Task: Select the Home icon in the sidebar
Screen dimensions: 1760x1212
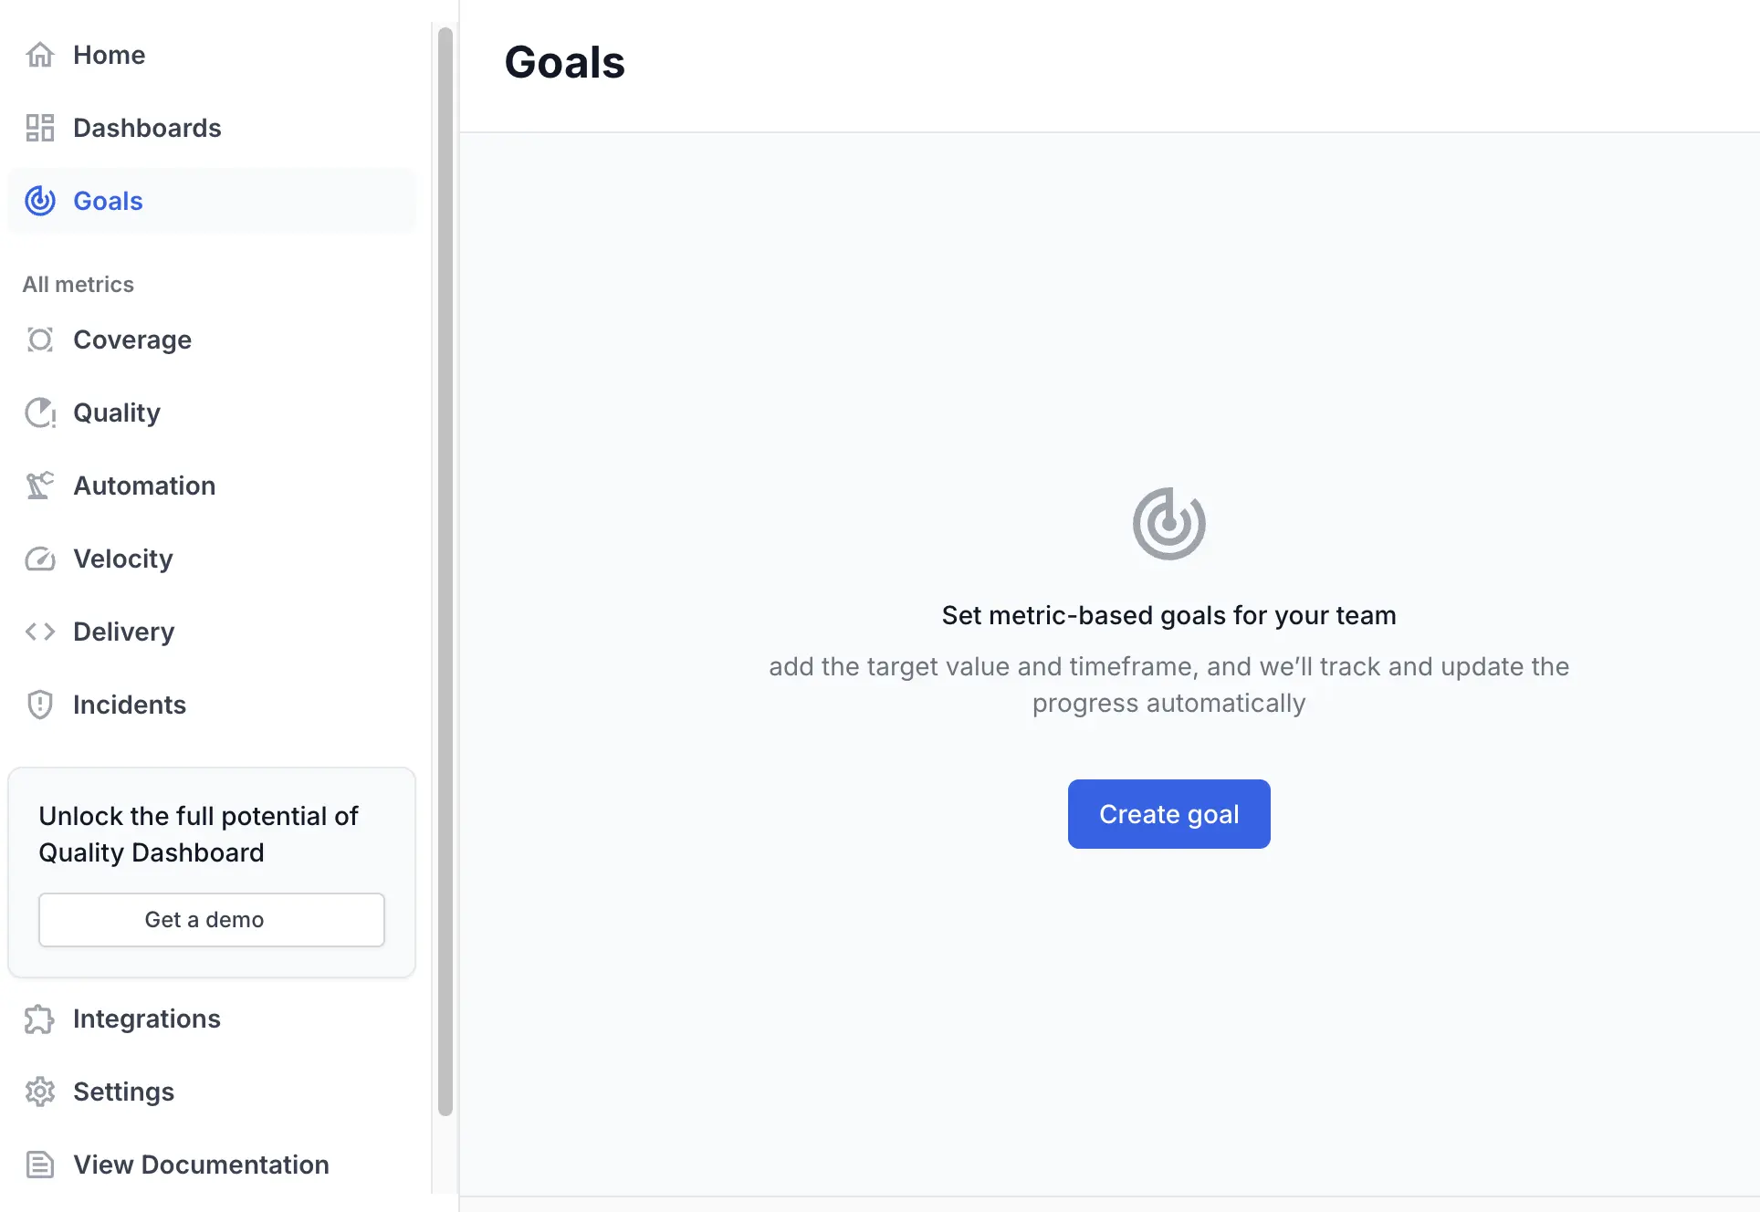Action: click(x=40, y=55)
